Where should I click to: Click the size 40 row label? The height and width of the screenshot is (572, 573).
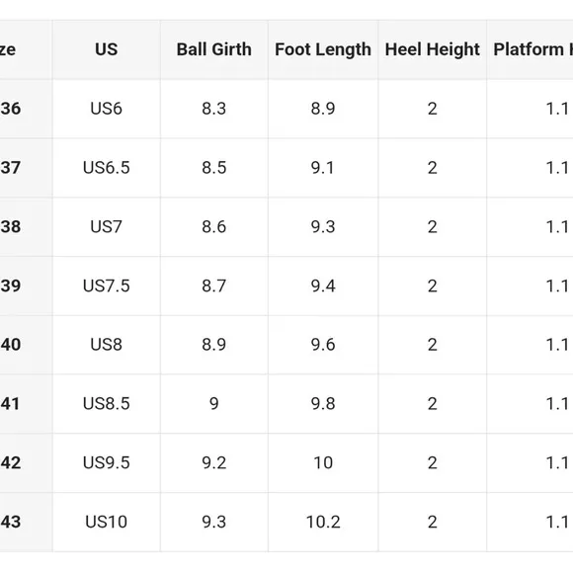coord(10,345)
